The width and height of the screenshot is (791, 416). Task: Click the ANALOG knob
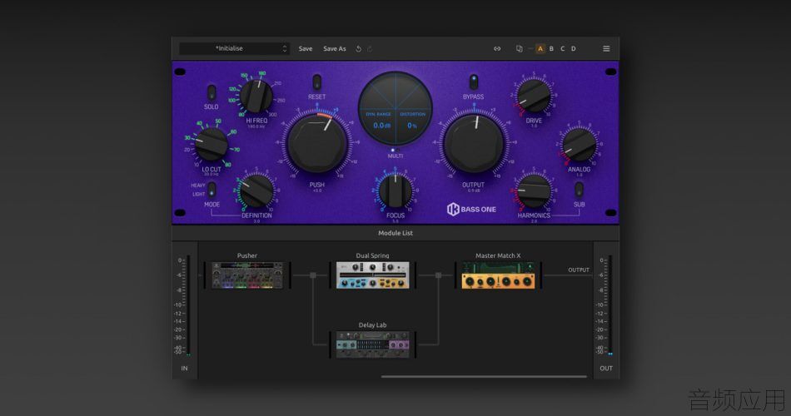(x=580, y=144)
